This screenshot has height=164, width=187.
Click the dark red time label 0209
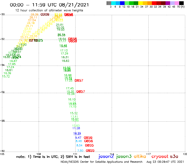coord(45,15)
